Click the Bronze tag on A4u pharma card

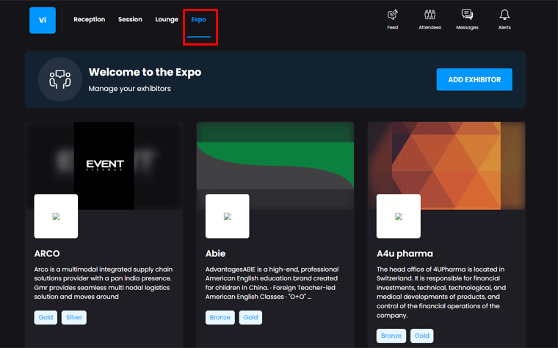coord(391,336)
